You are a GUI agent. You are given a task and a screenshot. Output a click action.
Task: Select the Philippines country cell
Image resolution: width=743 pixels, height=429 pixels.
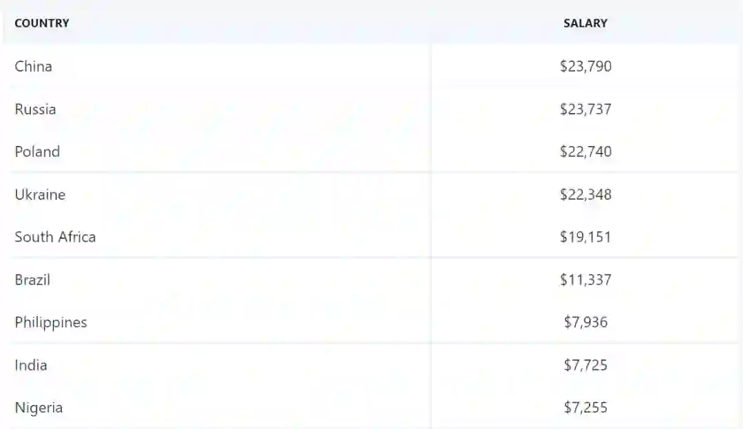[x=51, y=323]
